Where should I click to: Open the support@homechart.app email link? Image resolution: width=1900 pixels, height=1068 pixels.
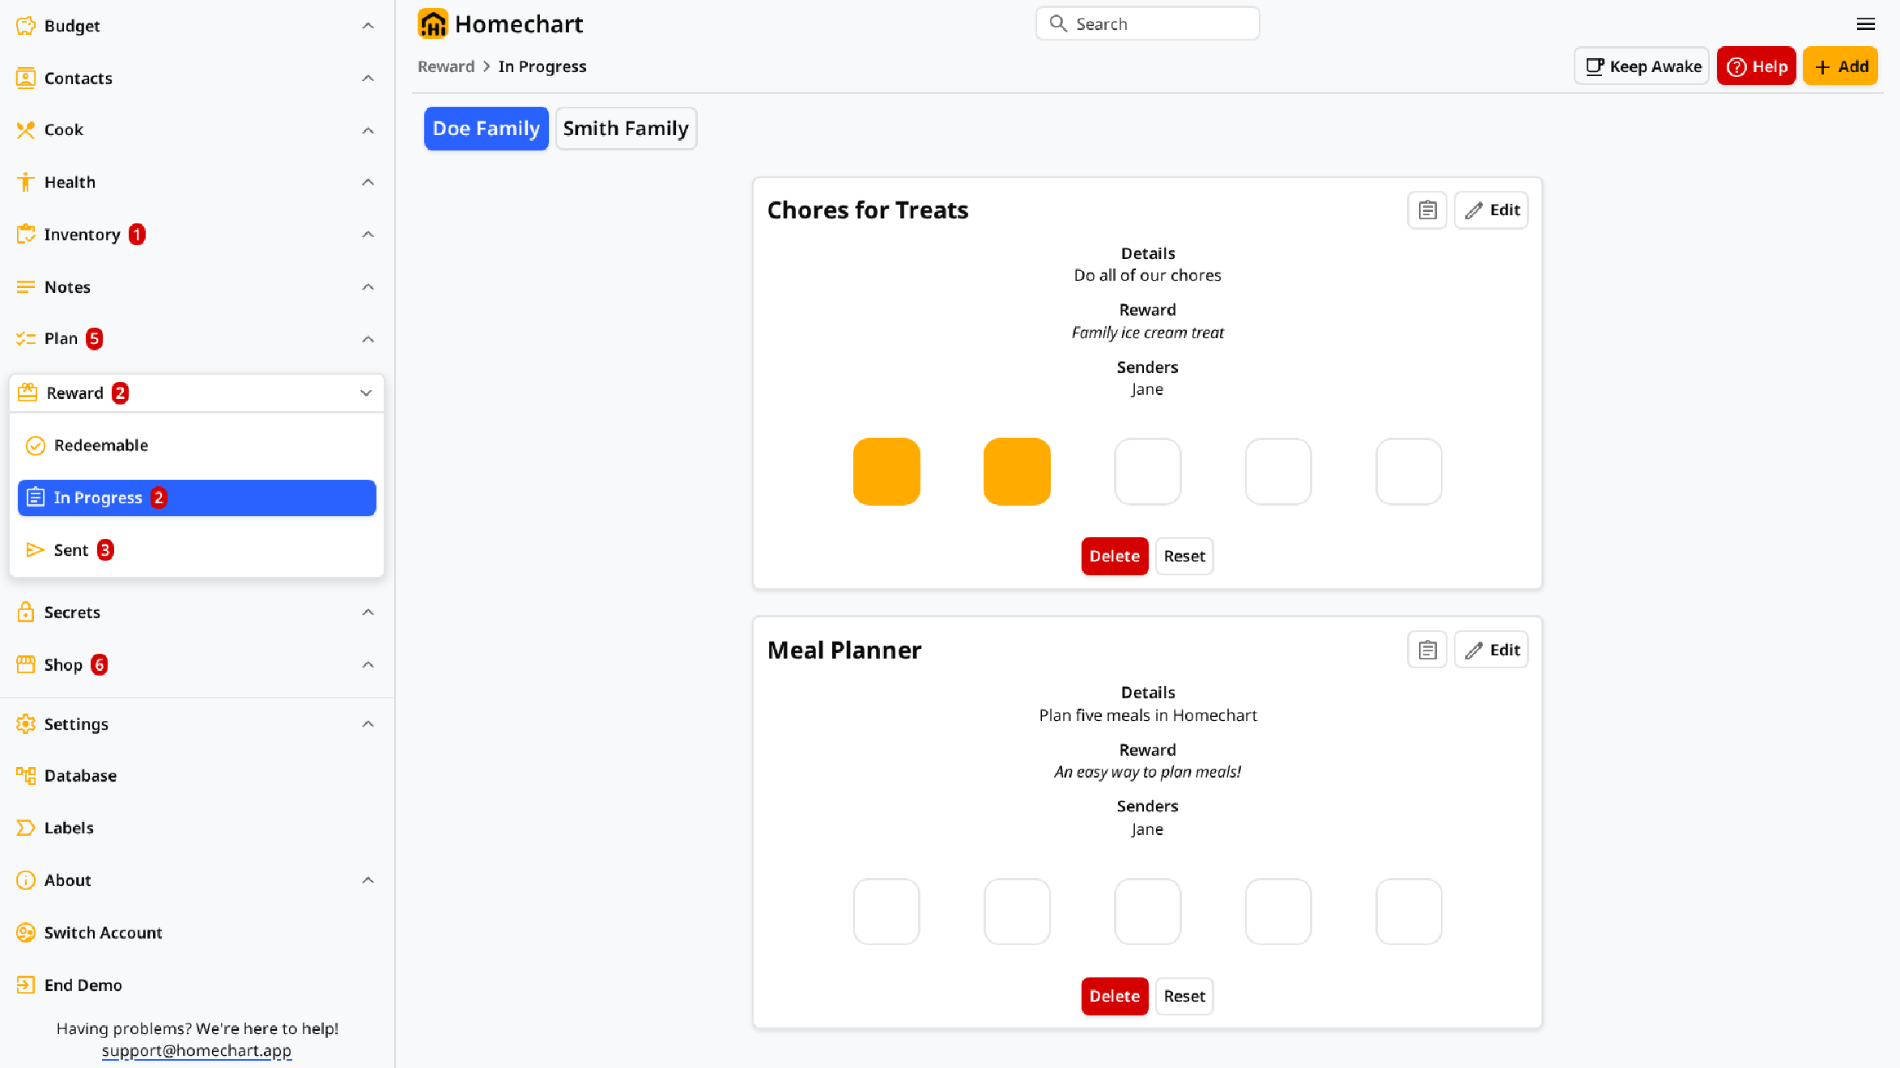[197, 1050]
